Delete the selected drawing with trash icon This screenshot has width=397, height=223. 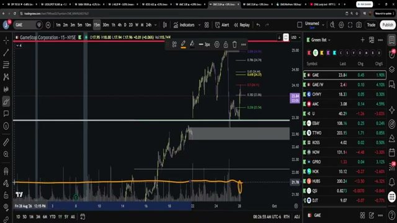coord(234,45)
